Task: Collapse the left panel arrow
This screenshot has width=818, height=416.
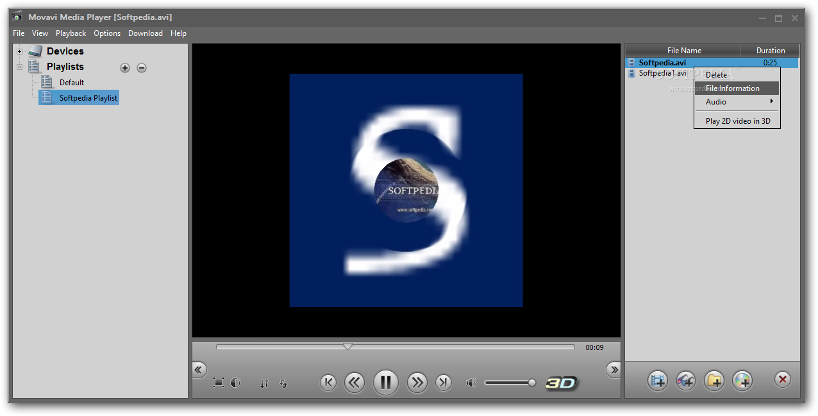Action: [x=198, y=369]
